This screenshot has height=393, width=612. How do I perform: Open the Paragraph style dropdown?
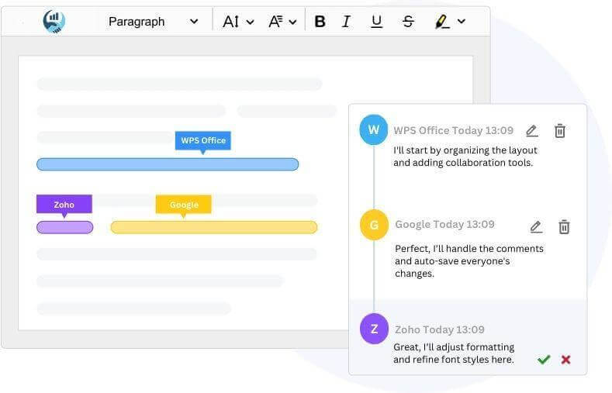click(x=153, y=22)
